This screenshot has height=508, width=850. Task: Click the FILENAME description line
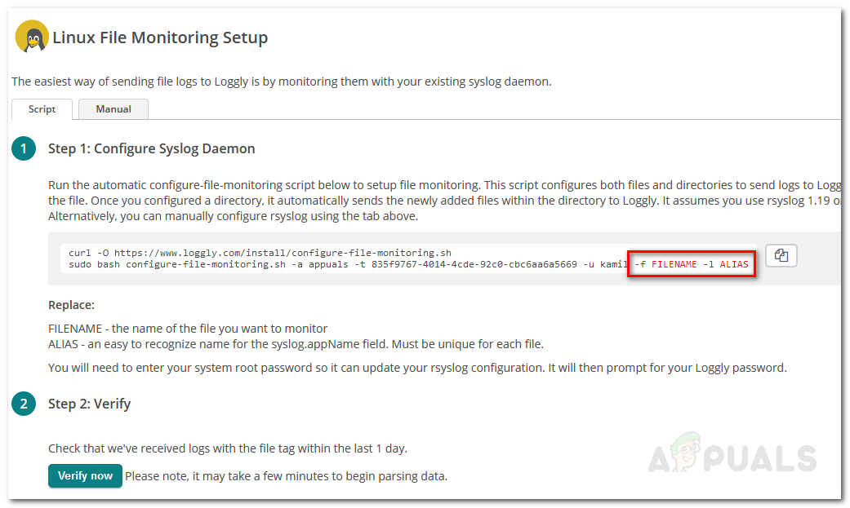pos(188,329)
